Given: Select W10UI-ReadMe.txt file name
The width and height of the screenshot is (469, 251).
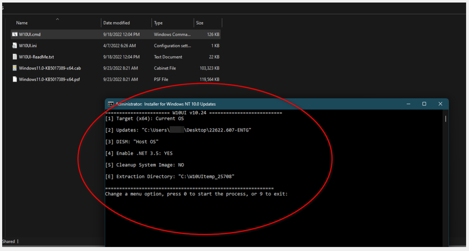Looking at the screenshot, I should coord(36,57).
